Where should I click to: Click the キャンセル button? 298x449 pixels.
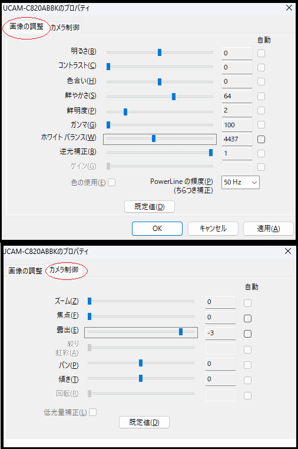point(213,229)
